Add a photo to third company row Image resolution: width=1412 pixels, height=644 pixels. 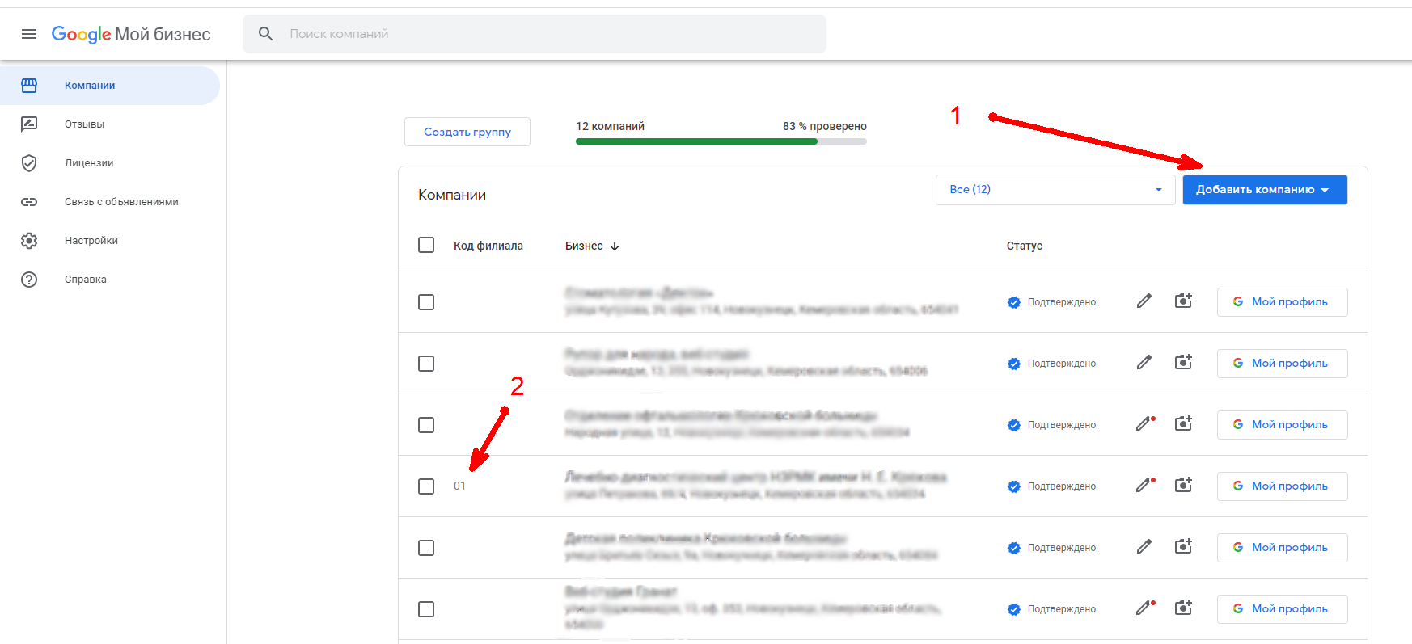pos(1183,423)
